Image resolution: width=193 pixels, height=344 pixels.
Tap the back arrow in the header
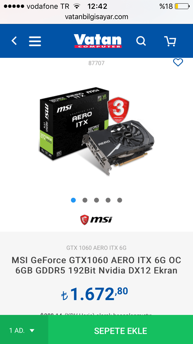(x=14, y=41)
